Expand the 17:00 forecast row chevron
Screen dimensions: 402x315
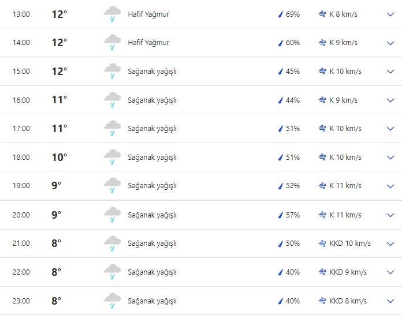coord(390,129)
